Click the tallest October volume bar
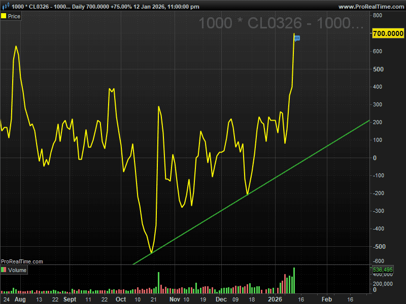Screen dimensions: 406x304 click(158, 283)
